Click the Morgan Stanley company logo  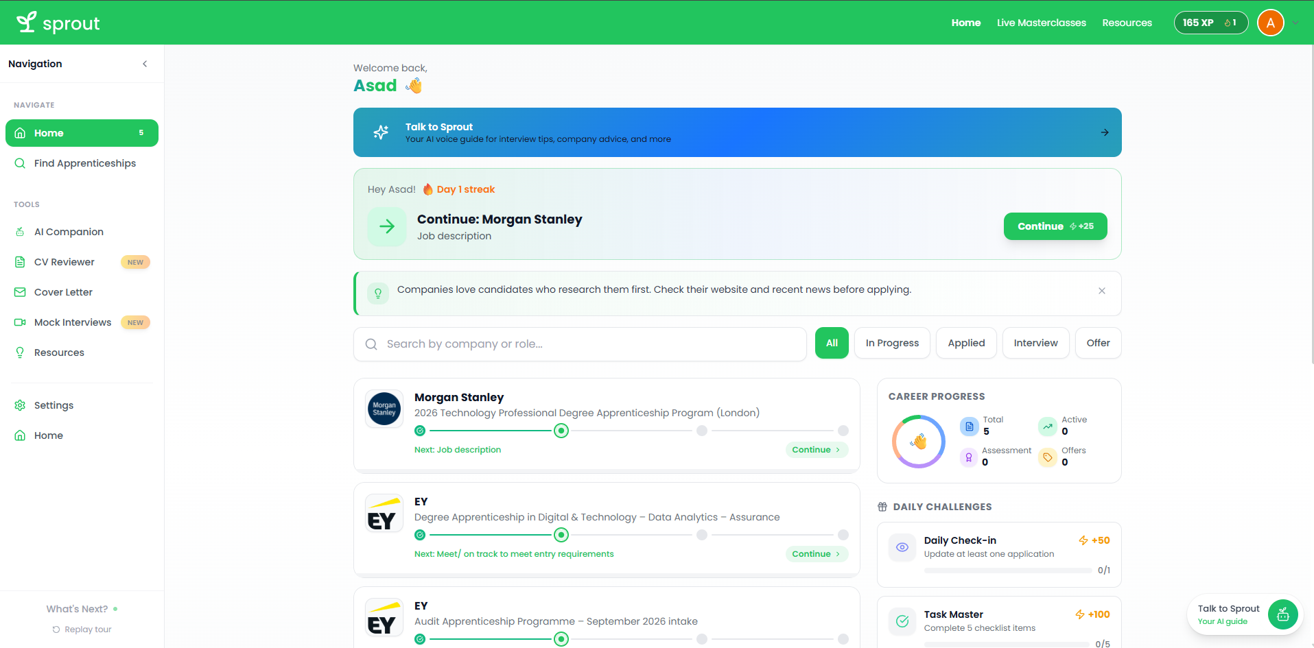pyautogui.click(x=384, y=409)
